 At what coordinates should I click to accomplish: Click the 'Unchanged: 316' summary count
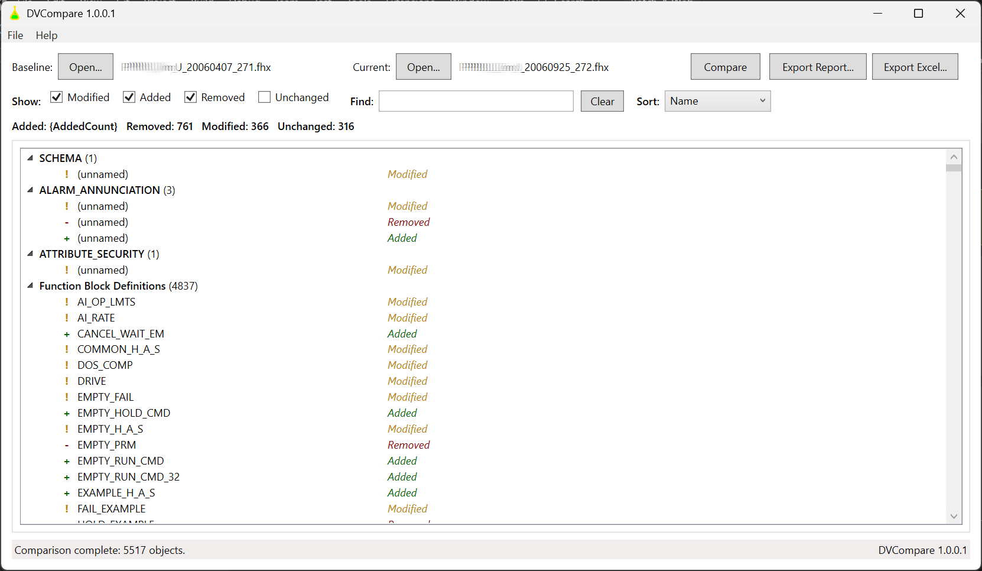point(316,126)
